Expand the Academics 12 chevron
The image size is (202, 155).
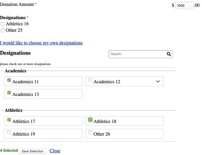158,81
